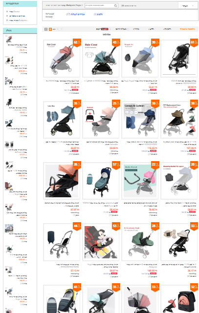The image size is (199, 313).
Task: Expand the Daoma category tree item
Action: pos(7,12)
